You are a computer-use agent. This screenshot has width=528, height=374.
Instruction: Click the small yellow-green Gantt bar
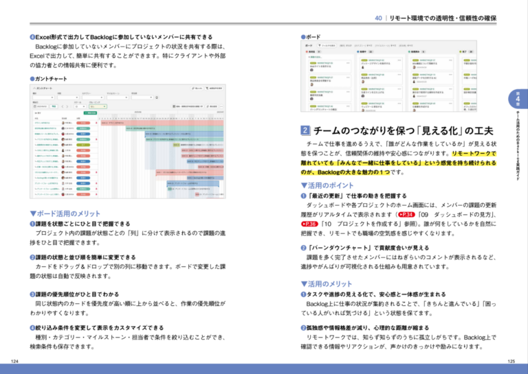(x=177, y=145)
